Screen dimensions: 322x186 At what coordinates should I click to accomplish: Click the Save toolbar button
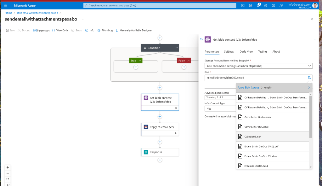coord(10,30)
